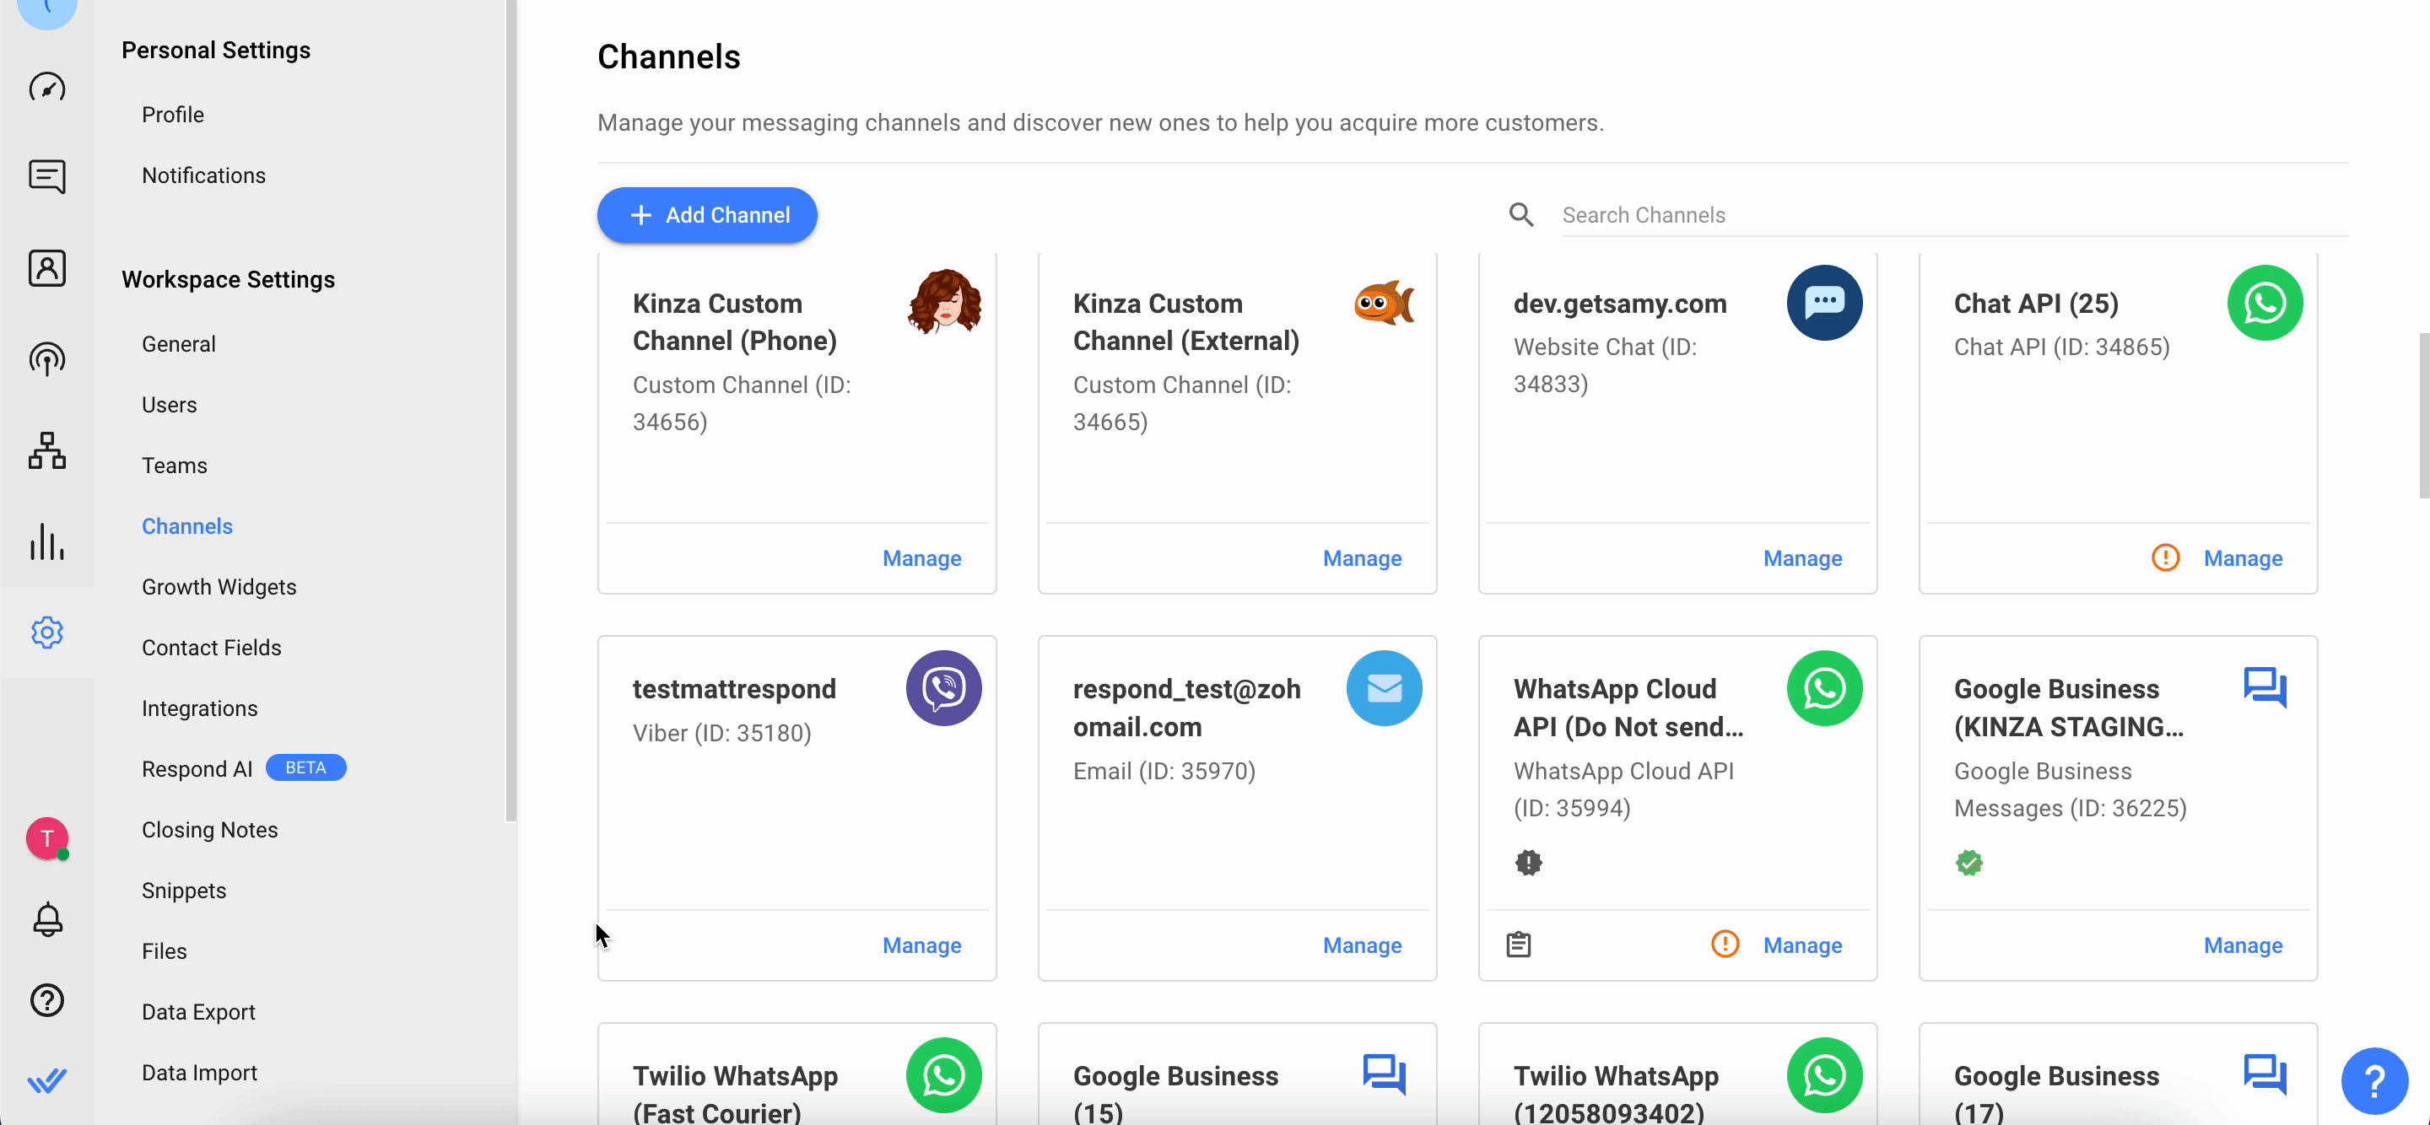Open the Workflows hierarchy icon

point(47,450)
